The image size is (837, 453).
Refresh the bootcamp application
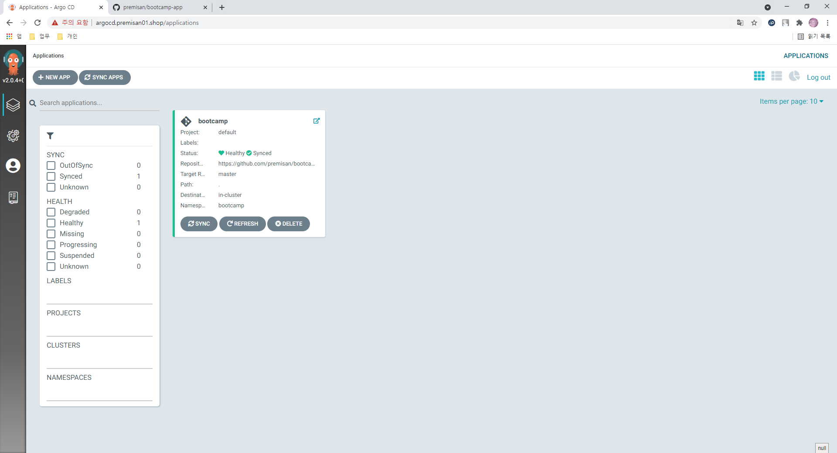(242, 224)
